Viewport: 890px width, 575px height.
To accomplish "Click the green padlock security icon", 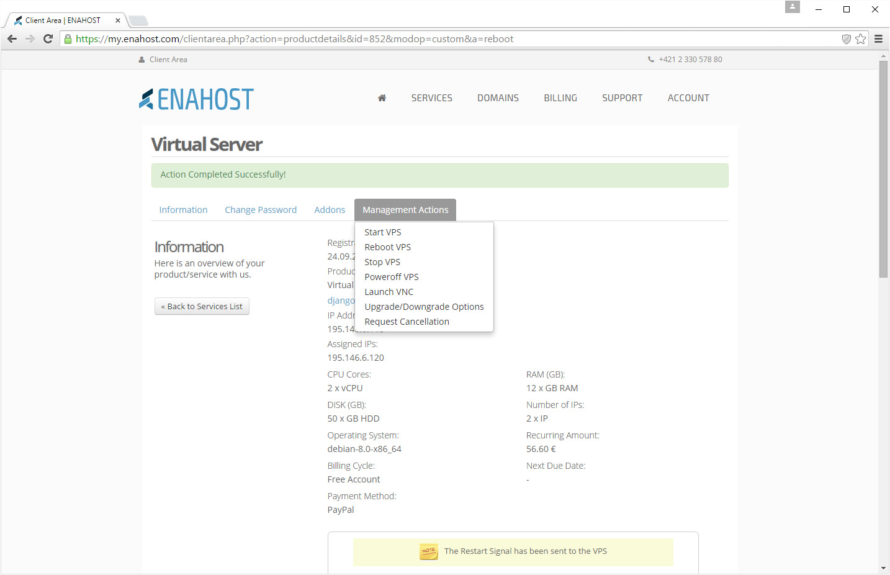I will pyautogui.click(x=68, y=38).
